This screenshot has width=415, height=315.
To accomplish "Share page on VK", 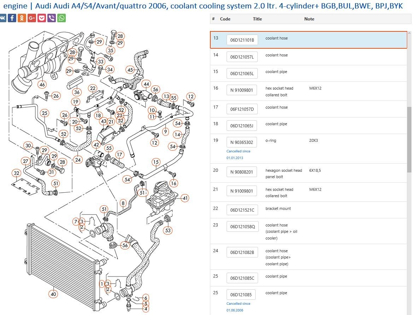I will [2, 18].
